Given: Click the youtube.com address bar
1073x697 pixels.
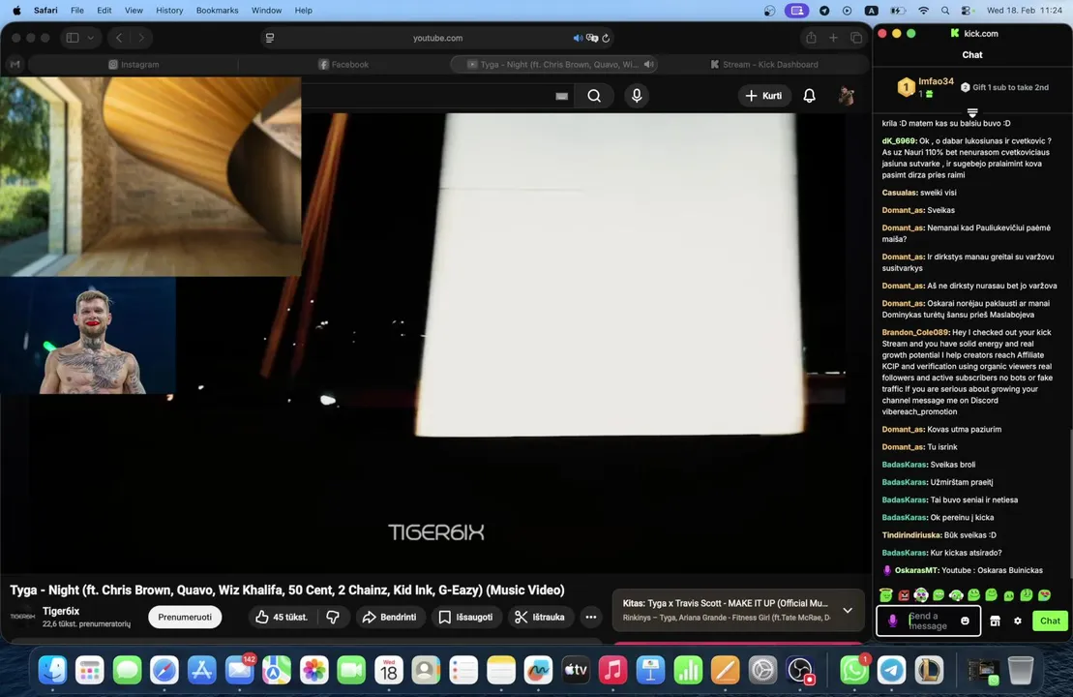Looking at the screenshot, I should (438, 38).
